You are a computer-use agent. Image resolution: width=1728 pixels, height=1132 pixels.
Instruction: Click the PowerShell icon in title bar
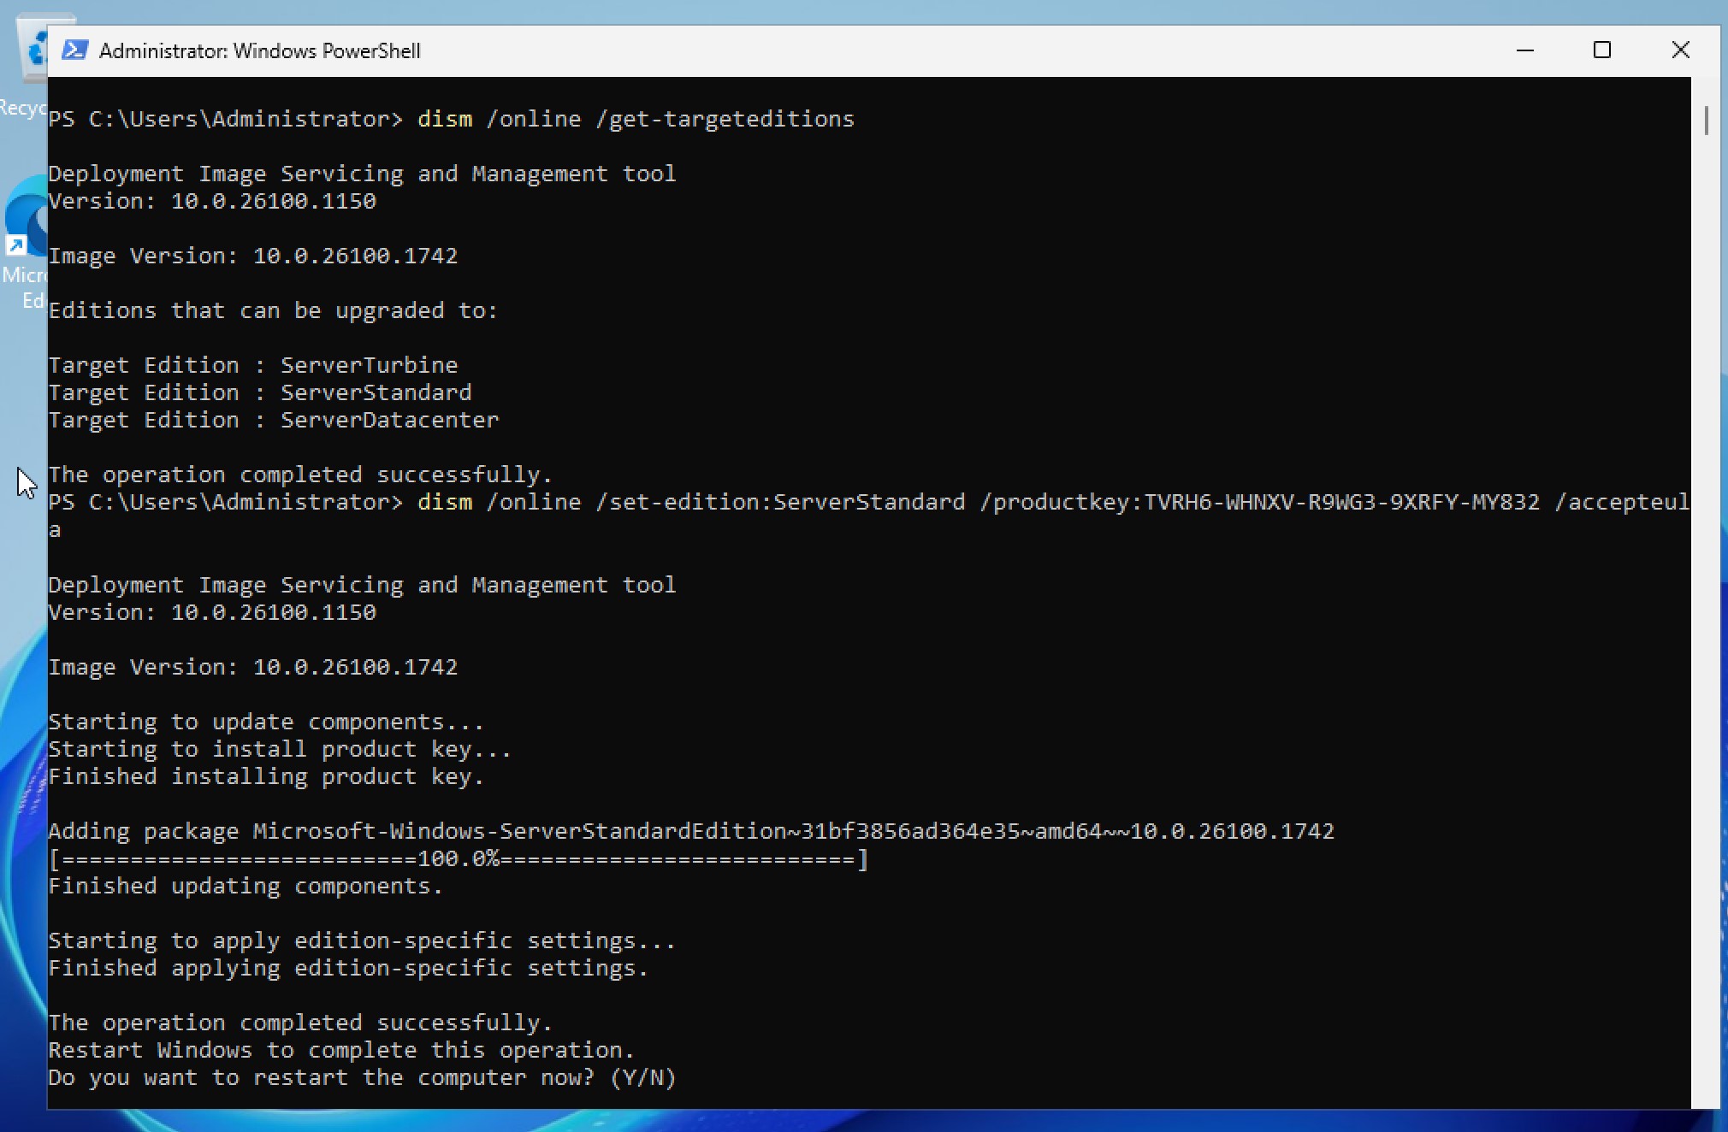click(x=74, y=50)
